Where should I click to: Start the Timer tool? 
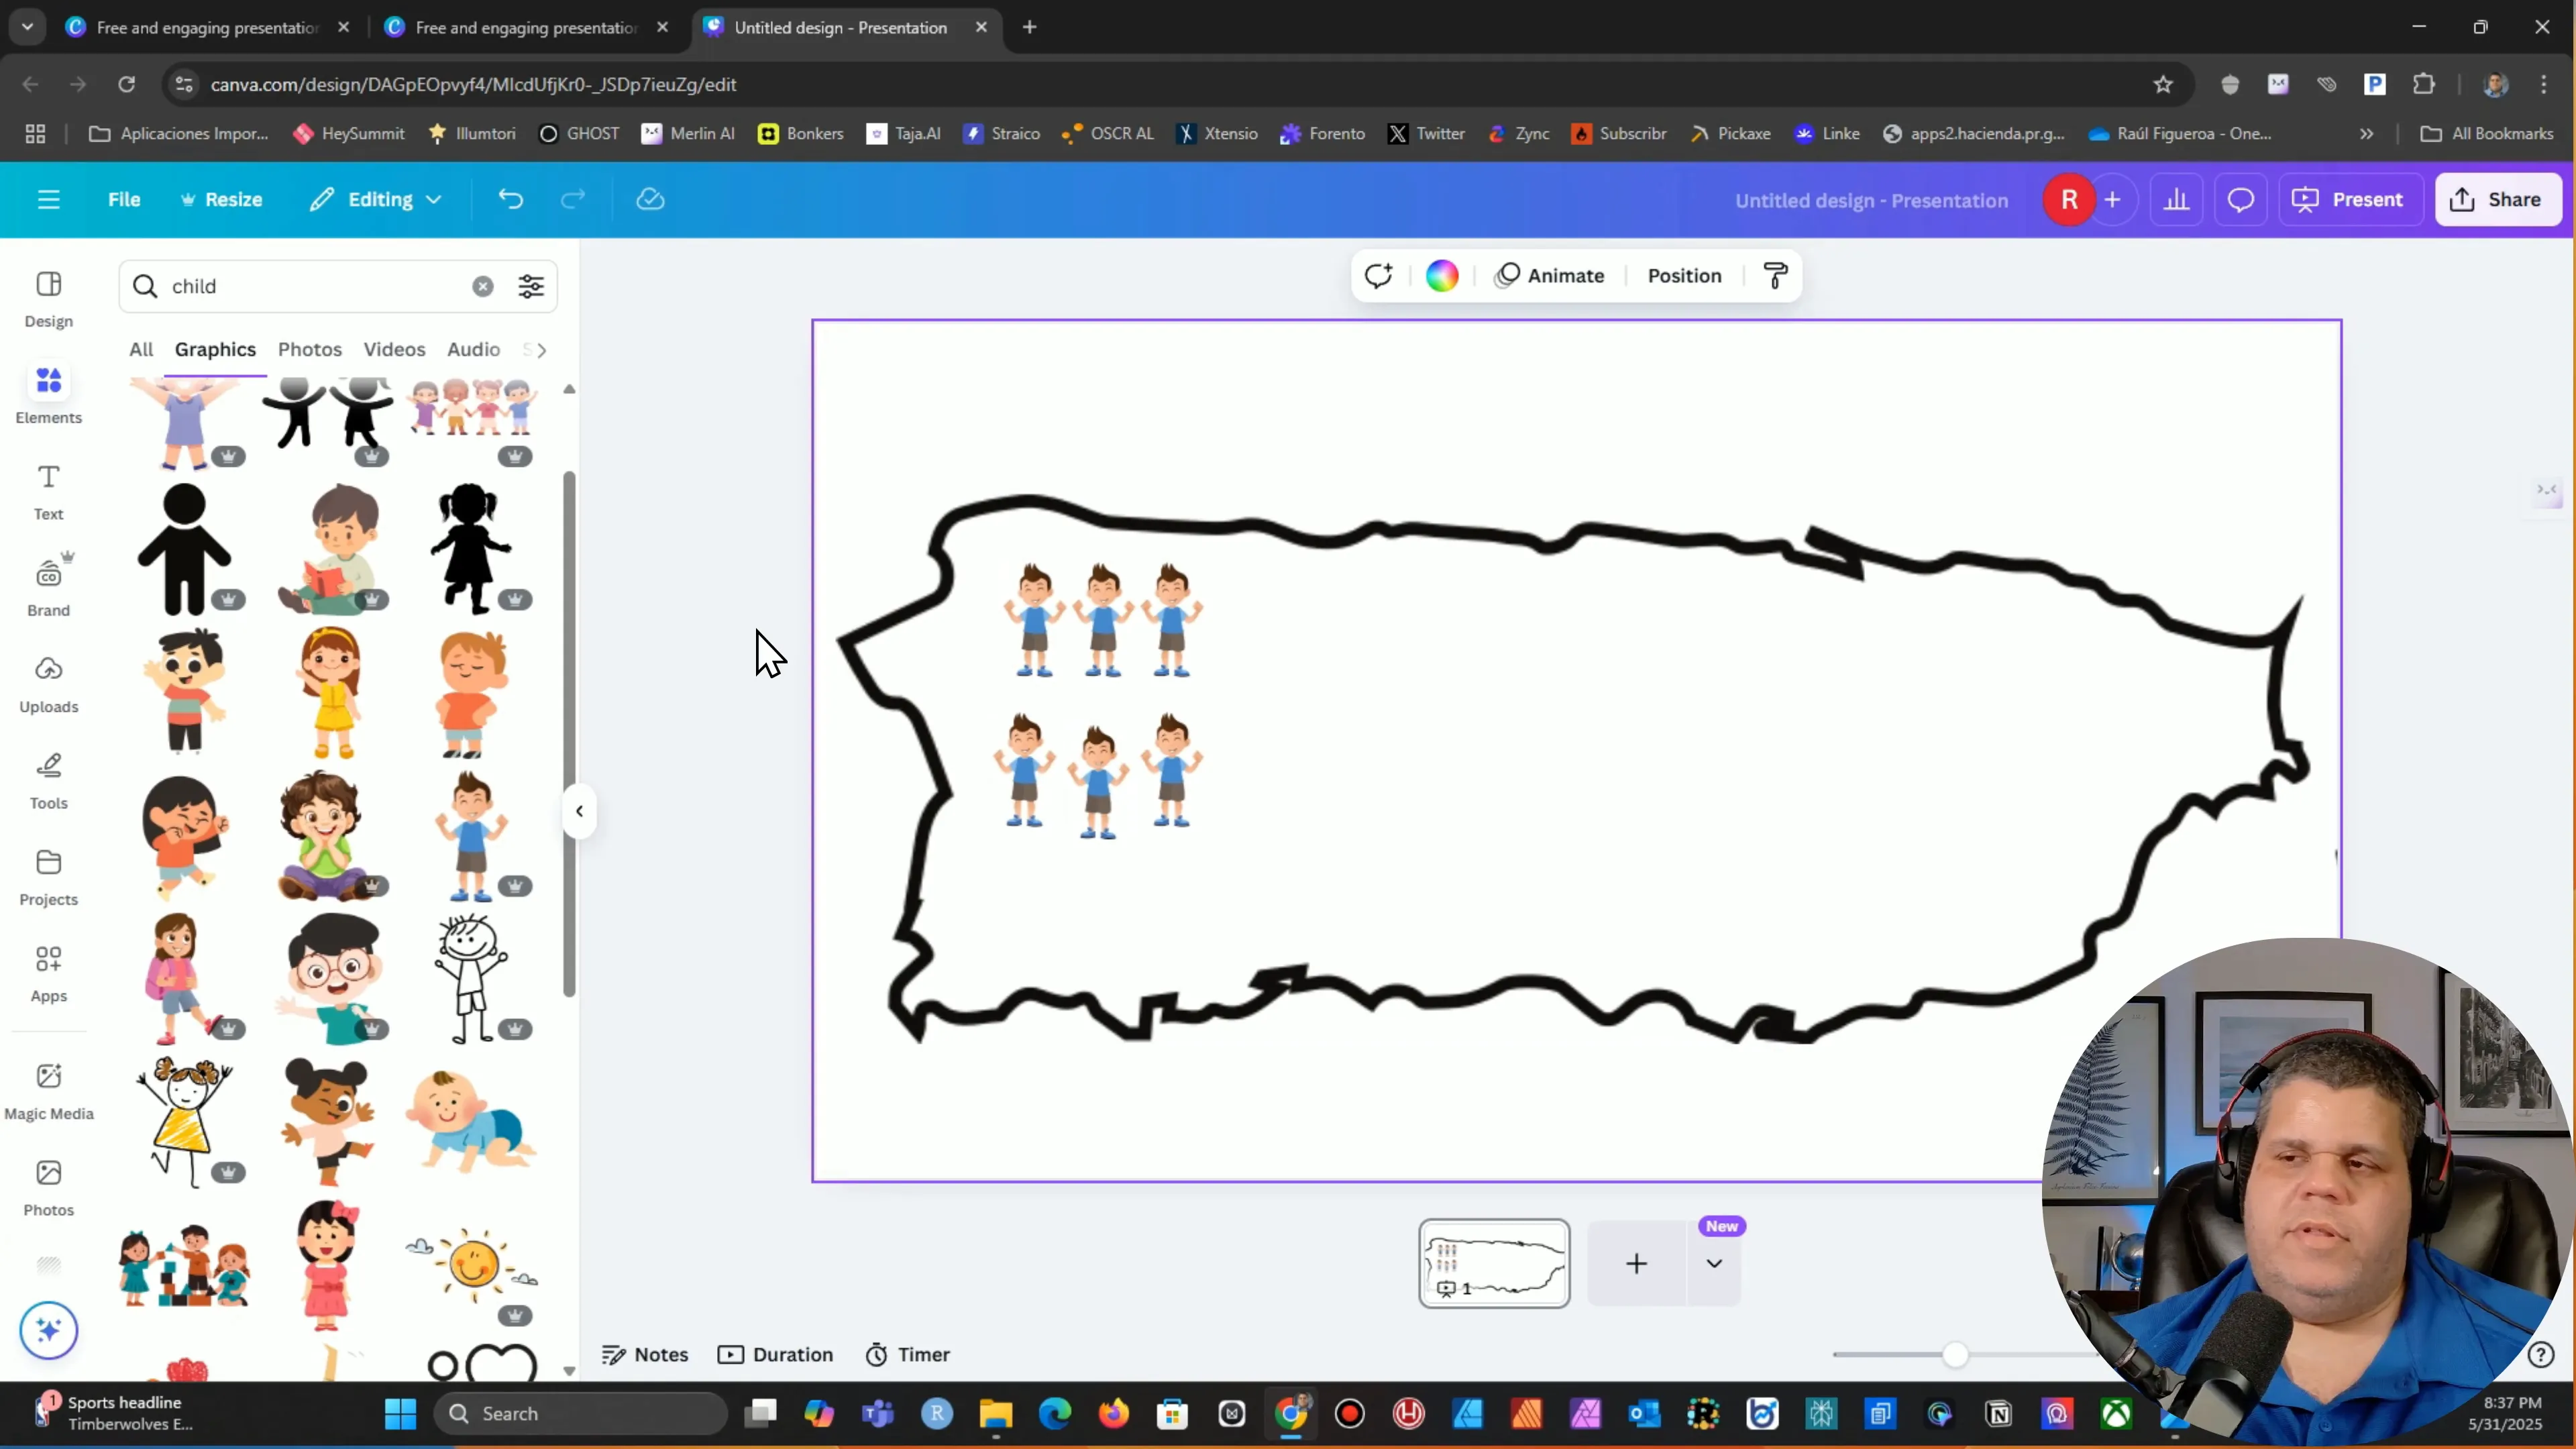click(x=907, y=1354)
